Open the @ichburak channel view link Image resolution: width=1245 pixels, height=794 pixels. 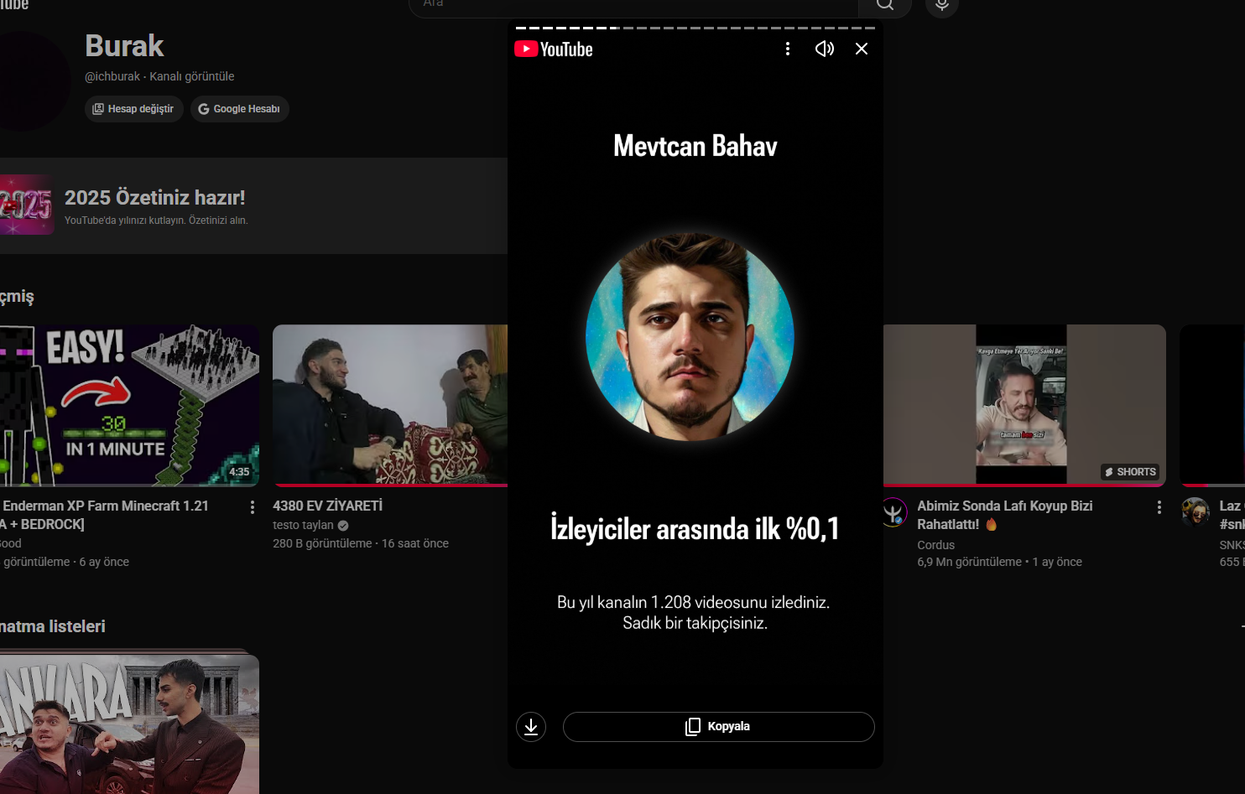coord(159,76)
